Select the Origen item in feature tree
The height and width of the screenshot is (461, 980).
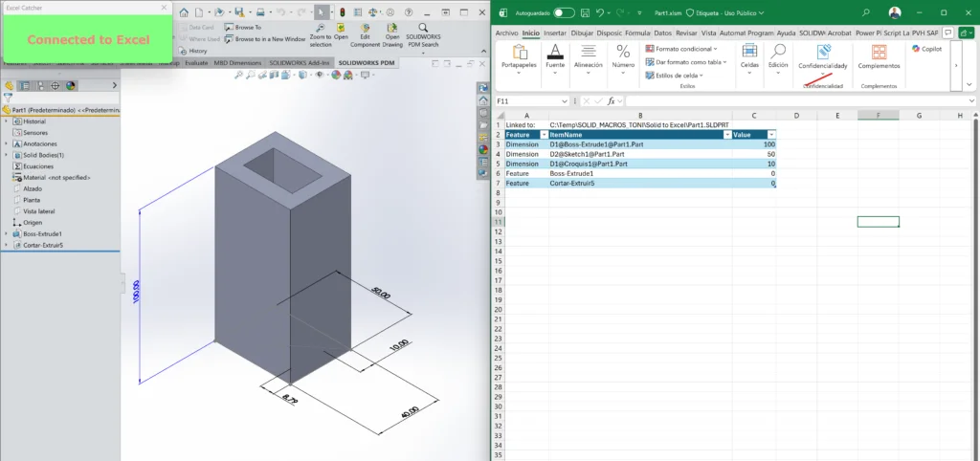[x=28, y=223]
